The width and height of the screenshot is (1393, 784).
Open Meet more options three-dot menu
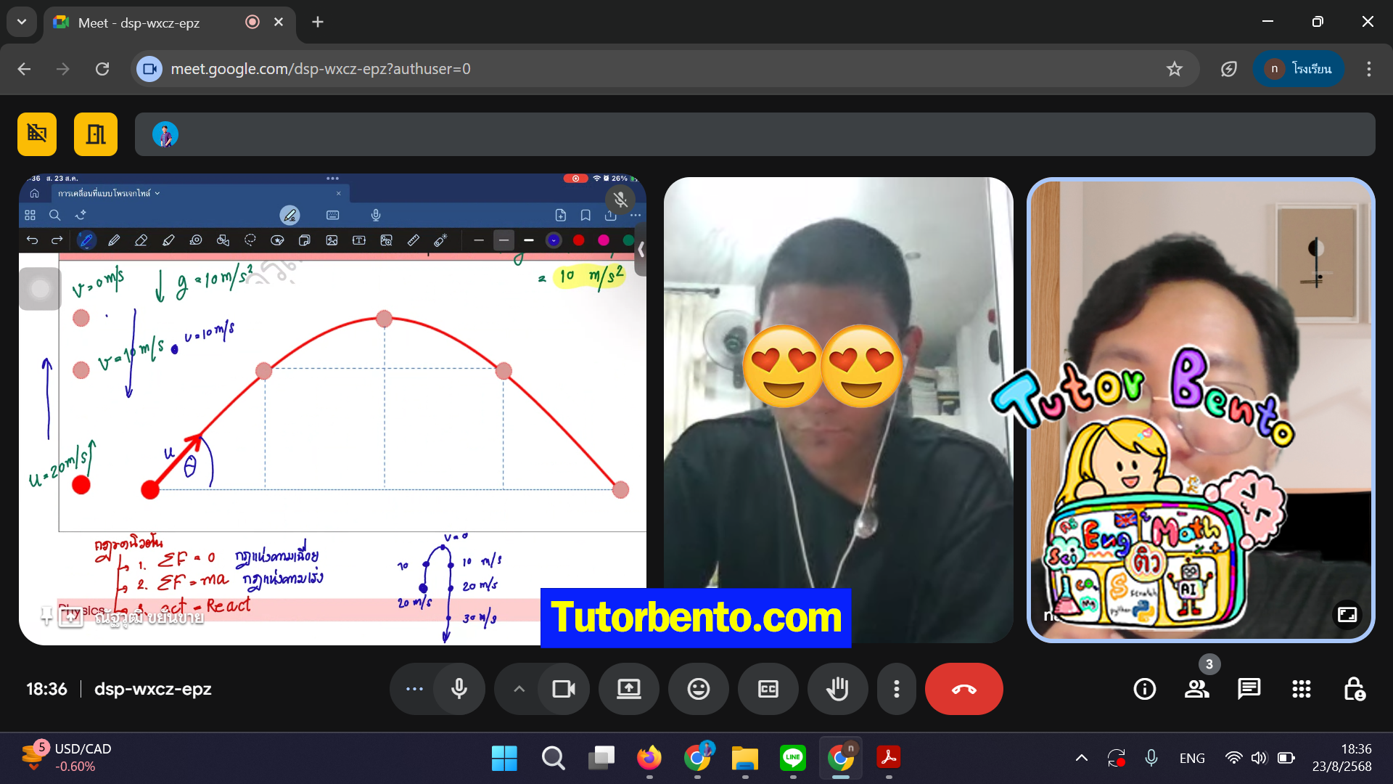897,689
